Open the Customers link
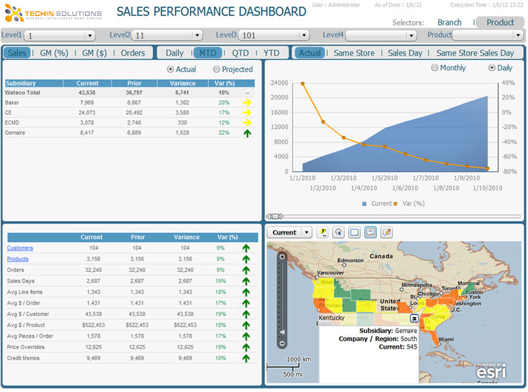This screenshot has width=528, height=392. (x=20, y=248)
